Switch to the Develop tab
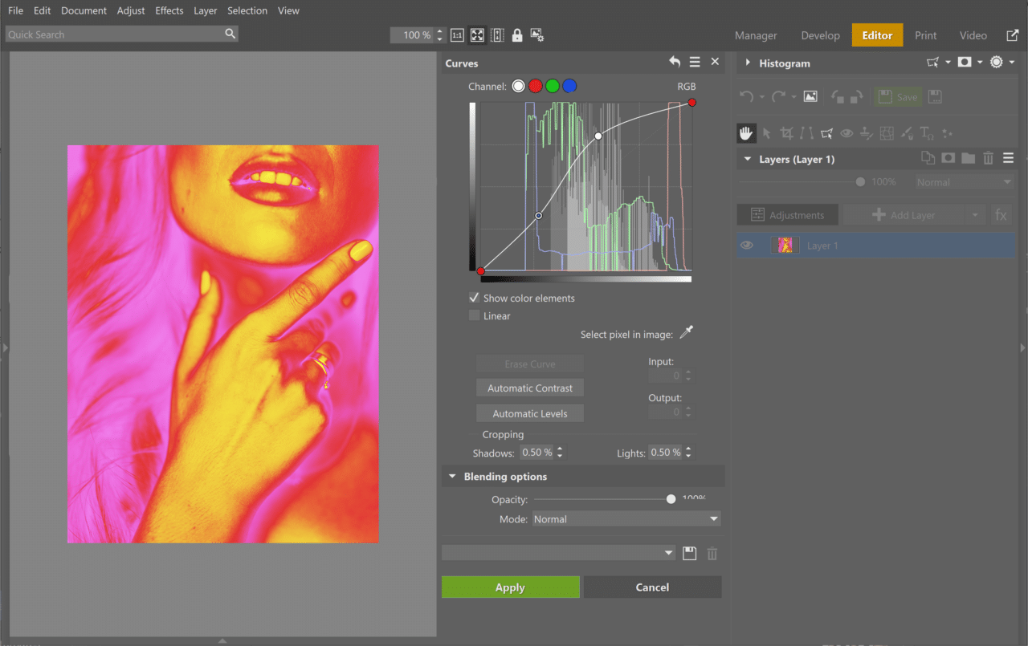Screen dimensions: 1028x646 click(x=820, y=35)
